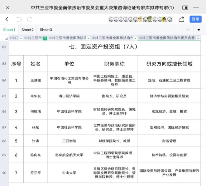Select the cell 技术转移、投资与创新

pos(169,155)
